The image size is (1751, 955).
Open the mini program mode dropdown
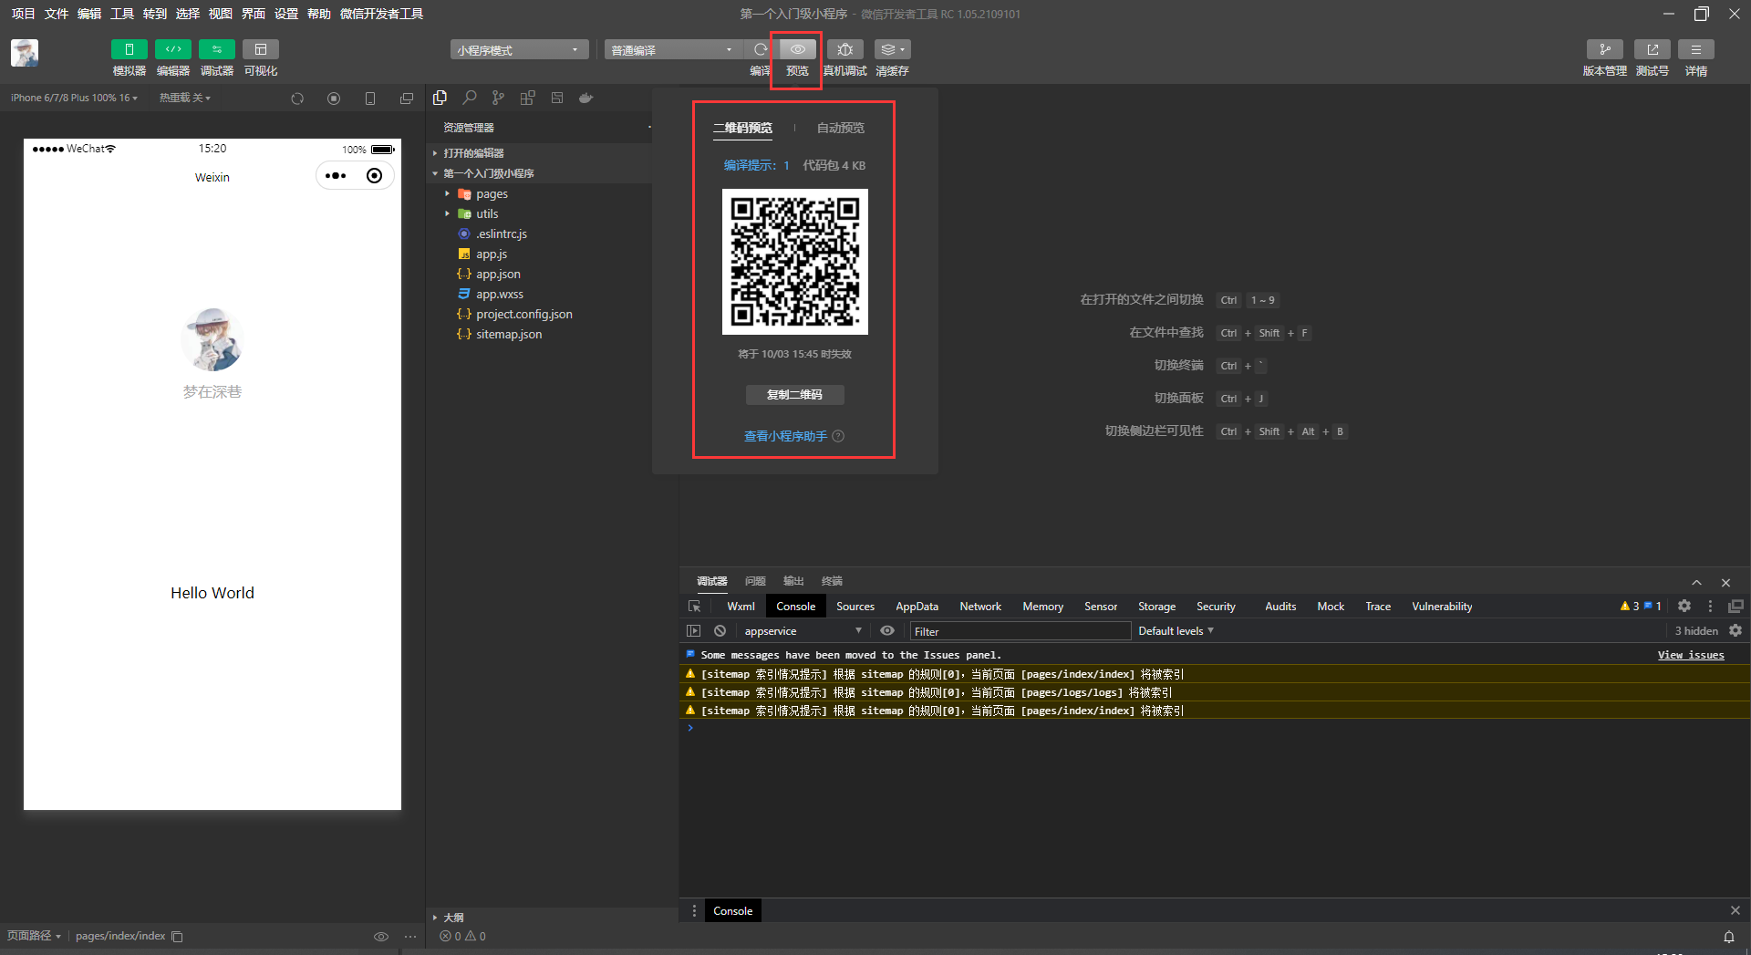tap(519, 50)
